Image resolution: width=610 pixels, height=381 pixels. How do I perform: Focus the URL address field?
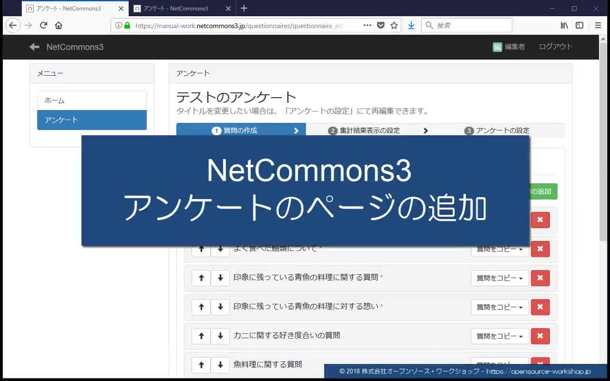tap(238, 26)
